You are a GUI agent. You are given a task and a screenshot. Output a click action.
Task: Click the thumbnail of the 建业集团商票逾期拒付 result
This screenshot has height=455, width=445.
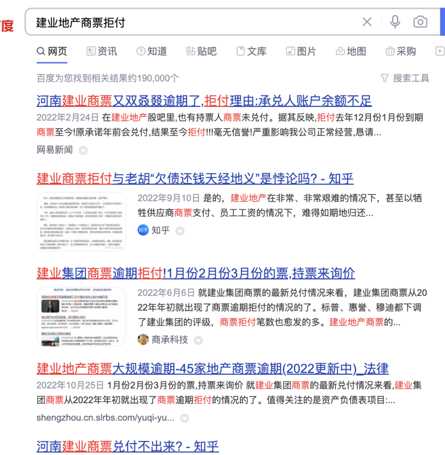pos(81,316)
